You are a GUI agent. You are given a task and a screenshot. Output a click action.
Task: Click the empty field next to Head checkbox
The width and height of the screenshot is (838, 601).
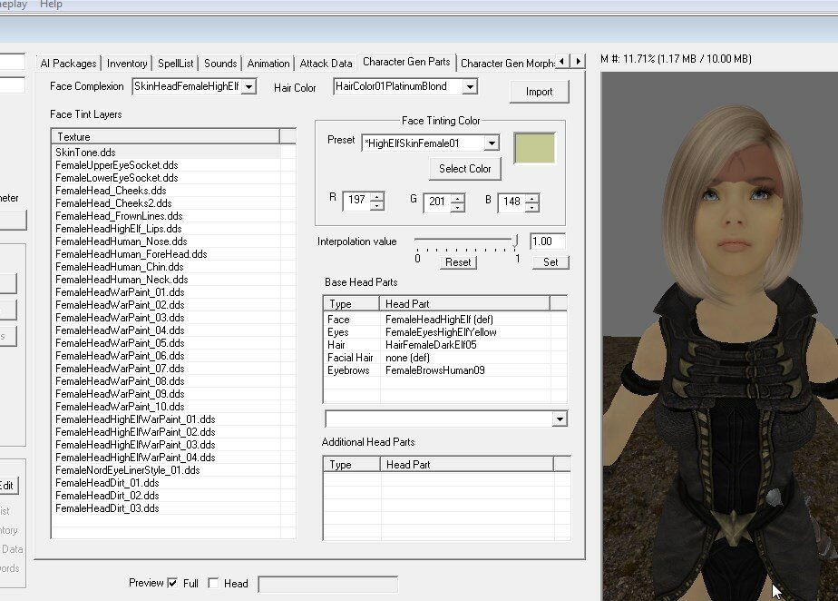point(327,584)
